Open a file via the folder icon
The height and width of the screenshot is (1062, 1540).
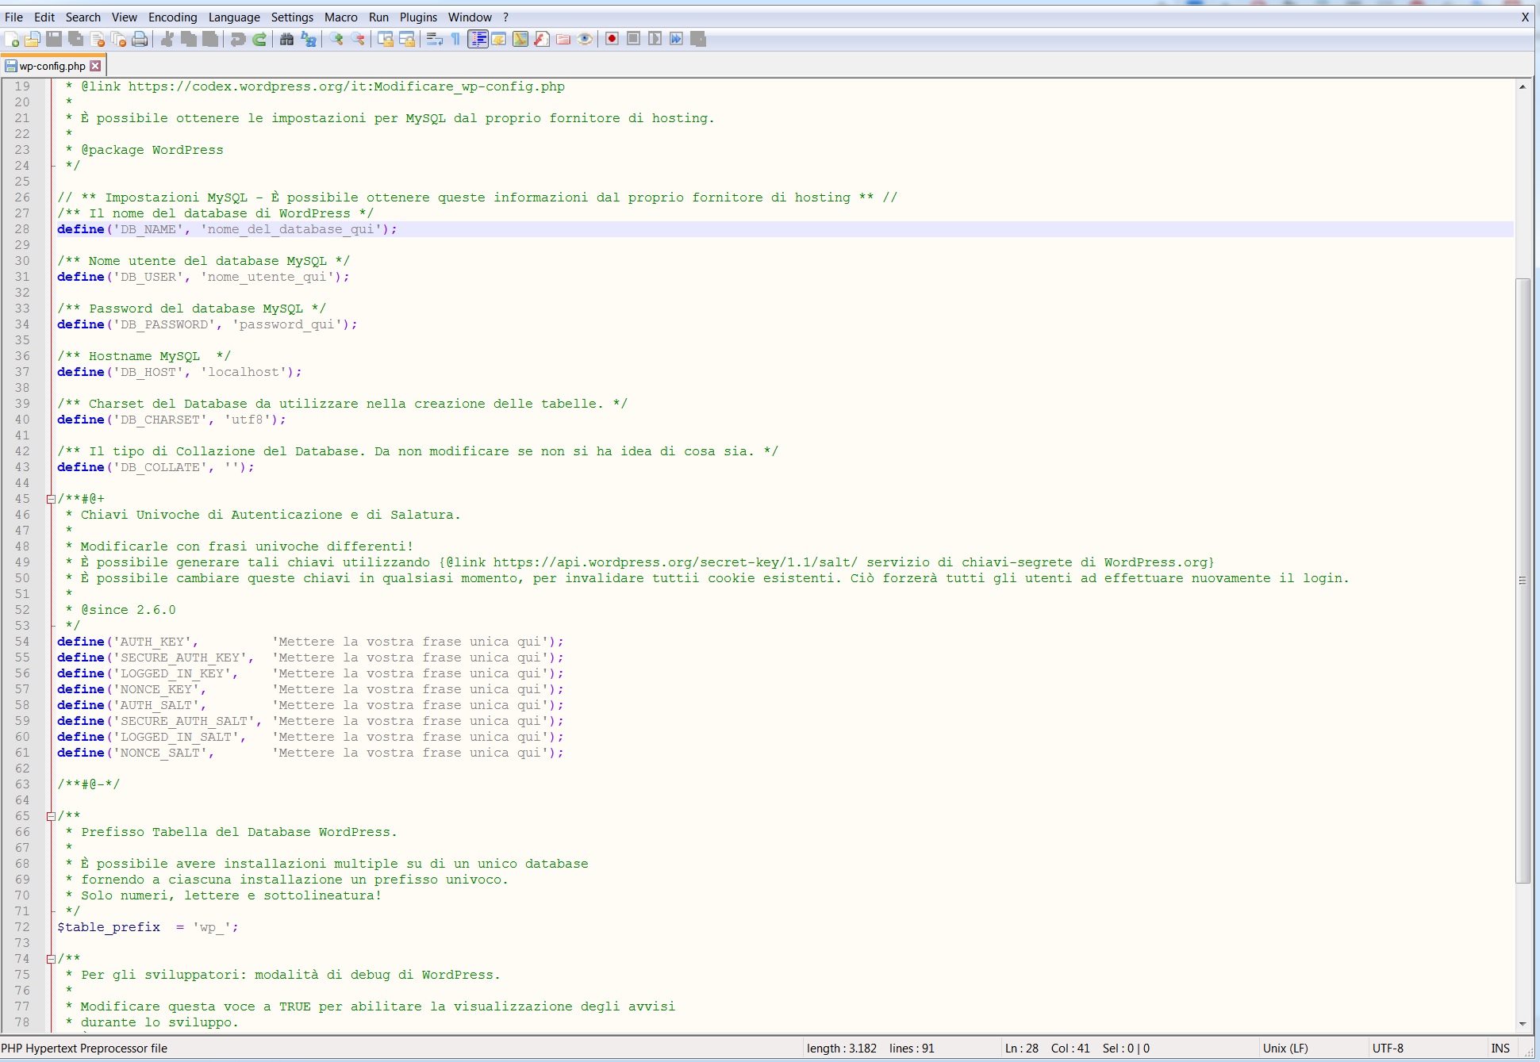point(33,39)
